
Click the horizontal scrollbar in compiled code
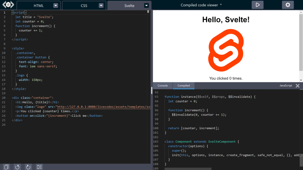tap(188, 168)
